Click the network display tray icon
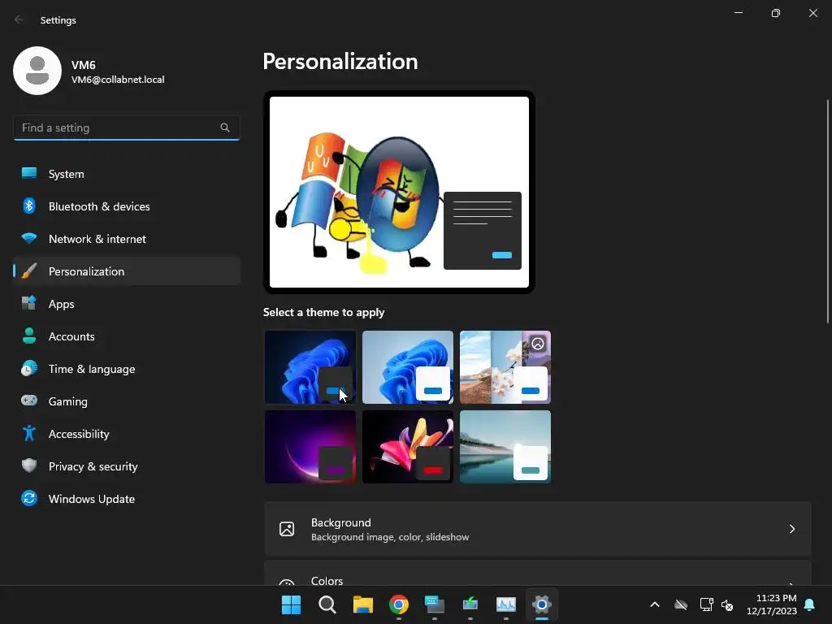The height and width of the screenshot is (624, 832). pos(706,604)
